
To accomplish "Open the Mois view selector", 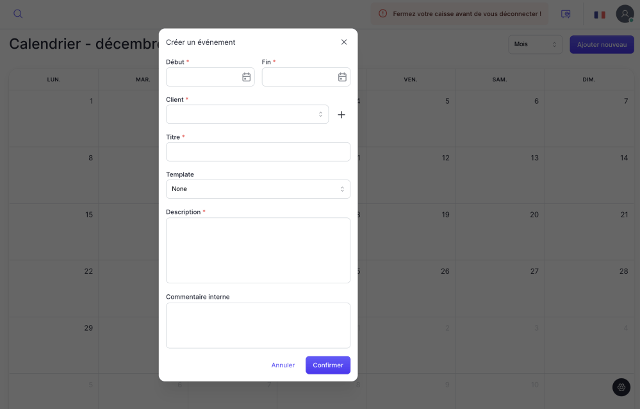I will coord(535,44).
